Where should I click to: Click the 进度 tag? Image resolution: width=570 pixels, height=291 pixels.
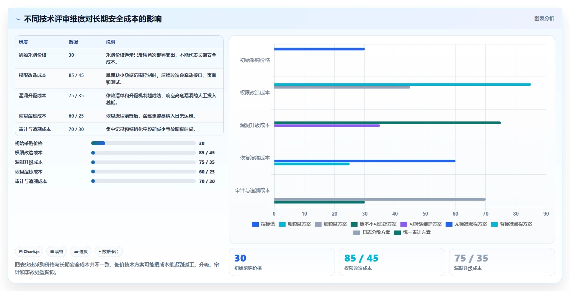81,252
